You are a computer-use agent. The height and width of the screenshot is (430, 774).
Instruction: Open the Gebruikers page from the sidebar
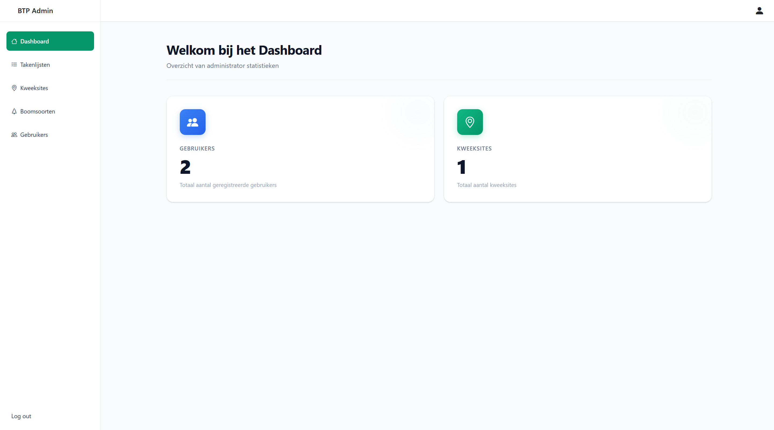[50, 135]
